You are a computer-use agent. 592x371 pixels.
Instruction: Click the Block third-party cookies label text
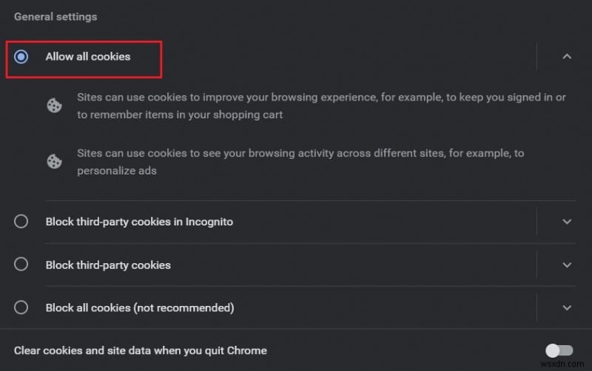coord(108,265)
